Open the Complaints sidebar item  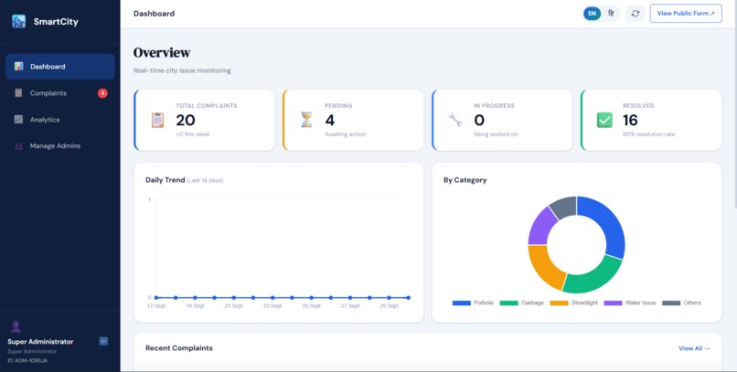pos(60,93)
